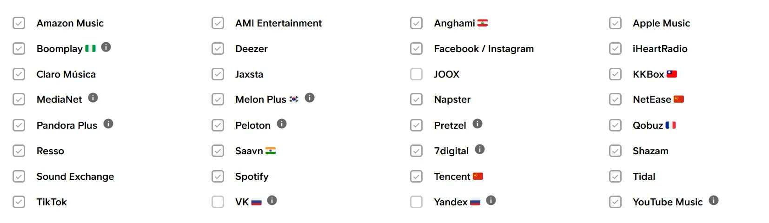The width and height of the screenshot is (769, 223).
Task: Disable the TikTok checkbox
Action: tap(19, 202)
